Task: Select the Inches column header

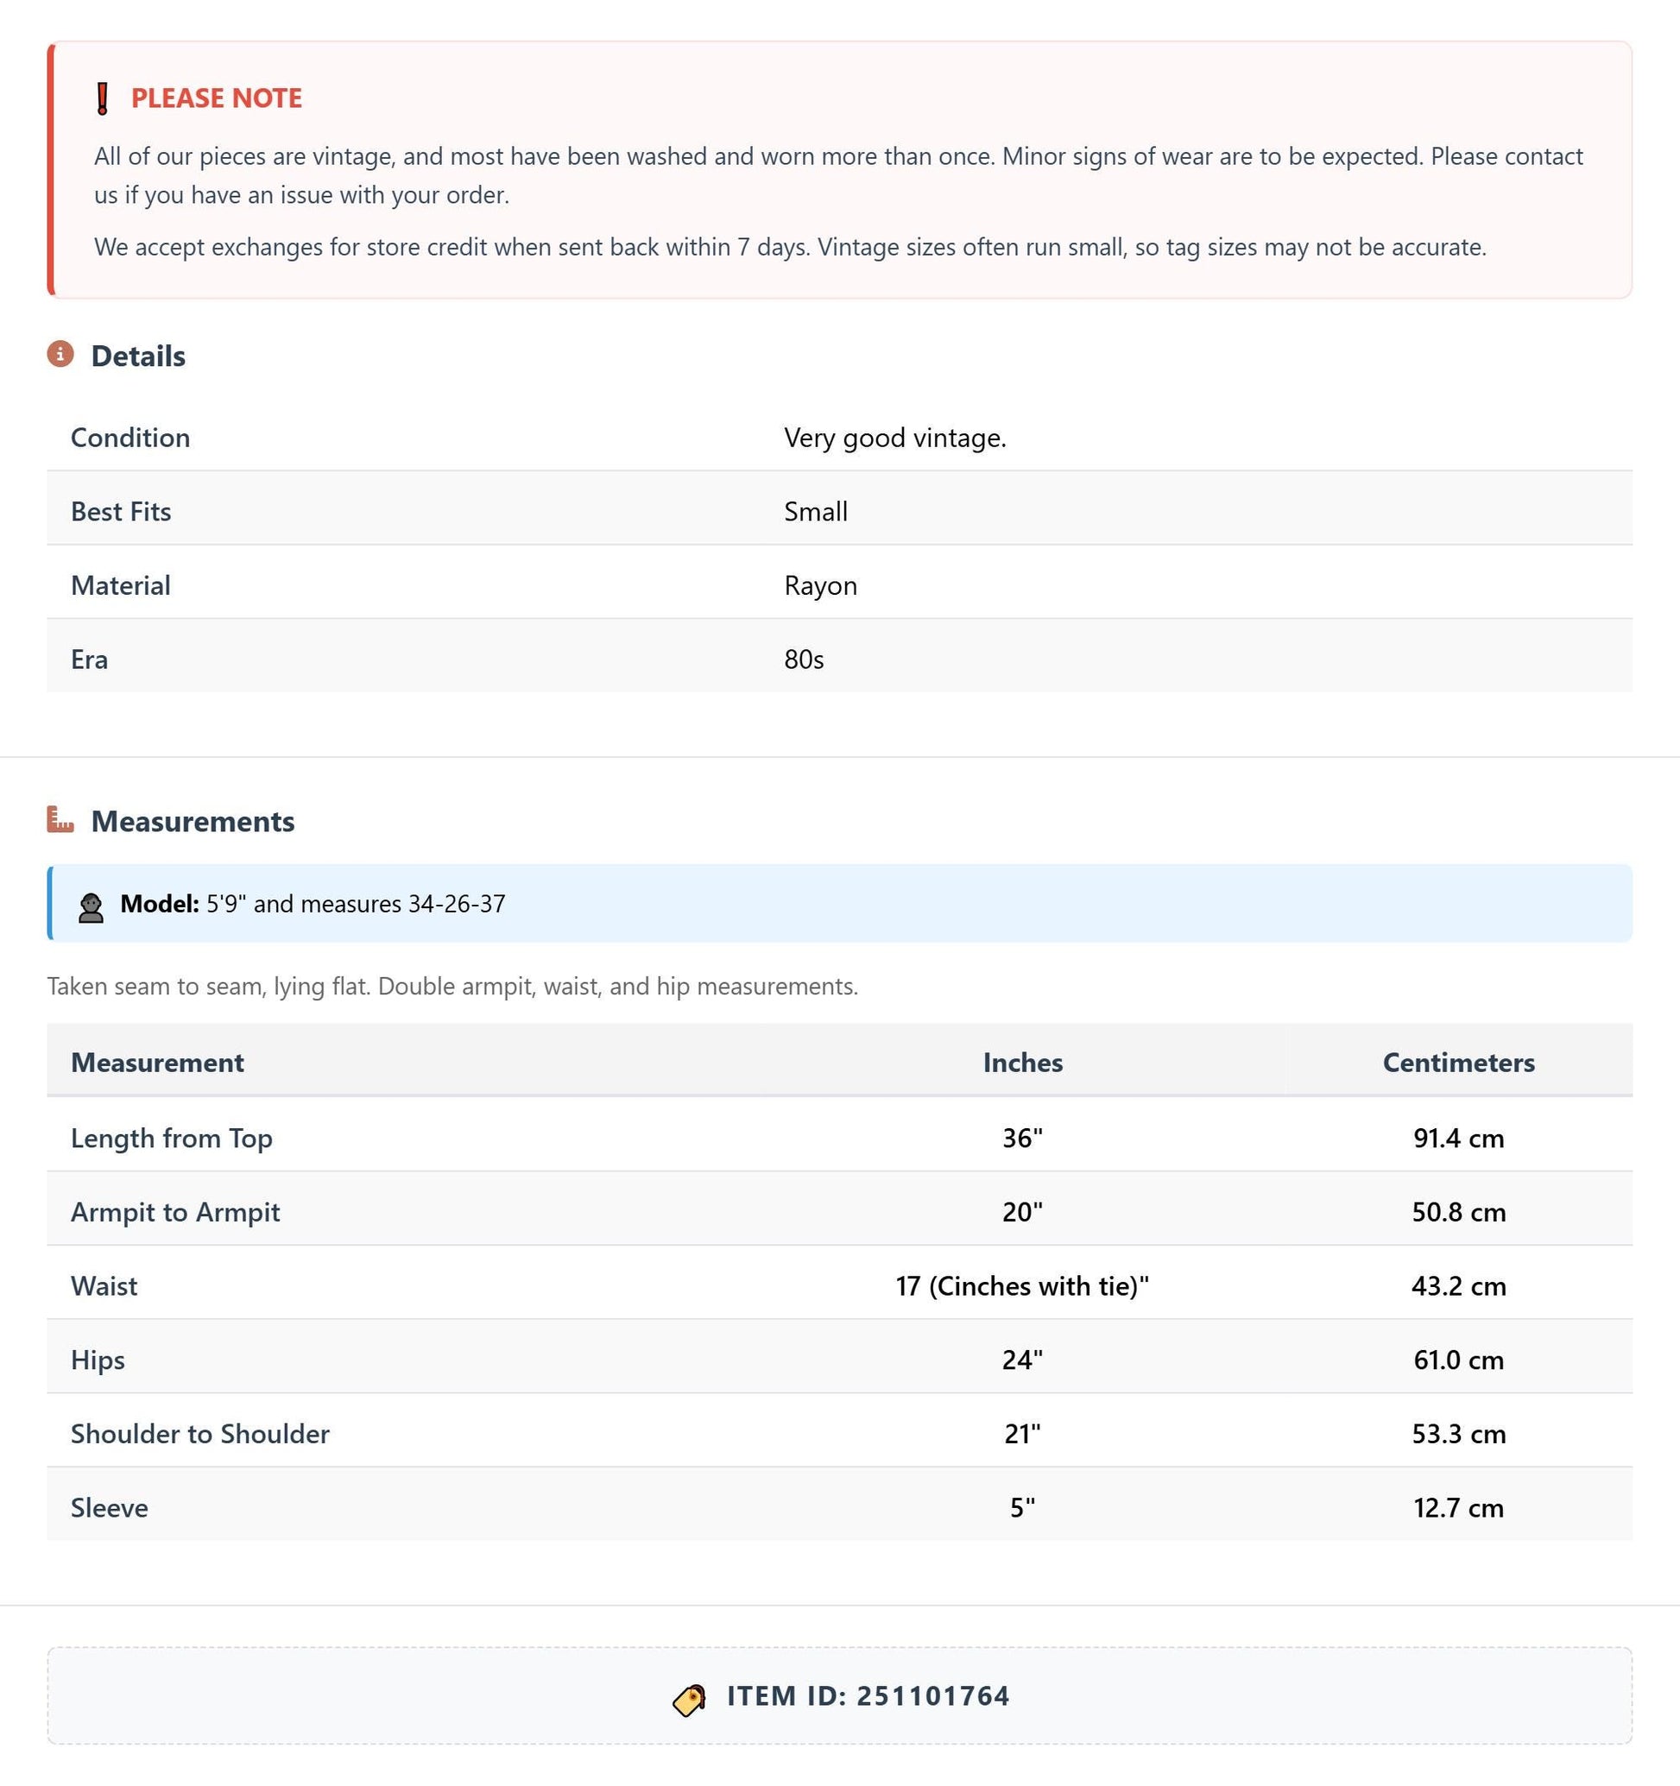Action: [1022, 1062]
